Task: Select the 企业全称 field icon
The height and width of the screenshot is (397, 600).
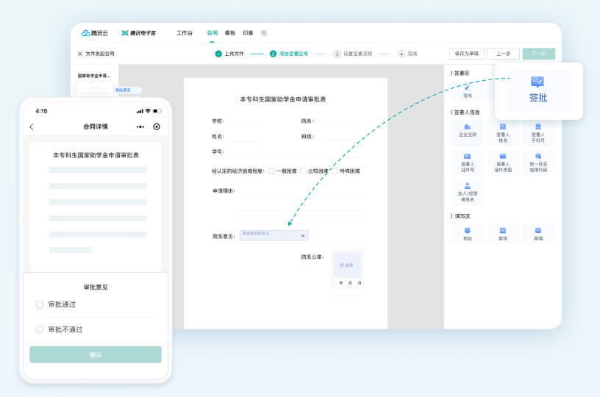Action: (468, 127)
